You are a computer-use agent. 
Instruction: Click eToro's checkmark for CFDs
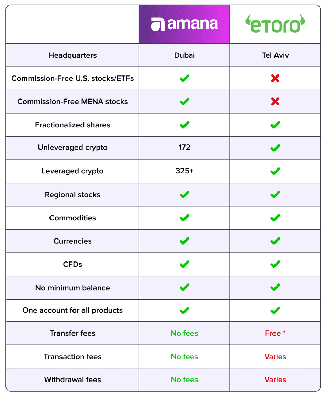point(275,264)
